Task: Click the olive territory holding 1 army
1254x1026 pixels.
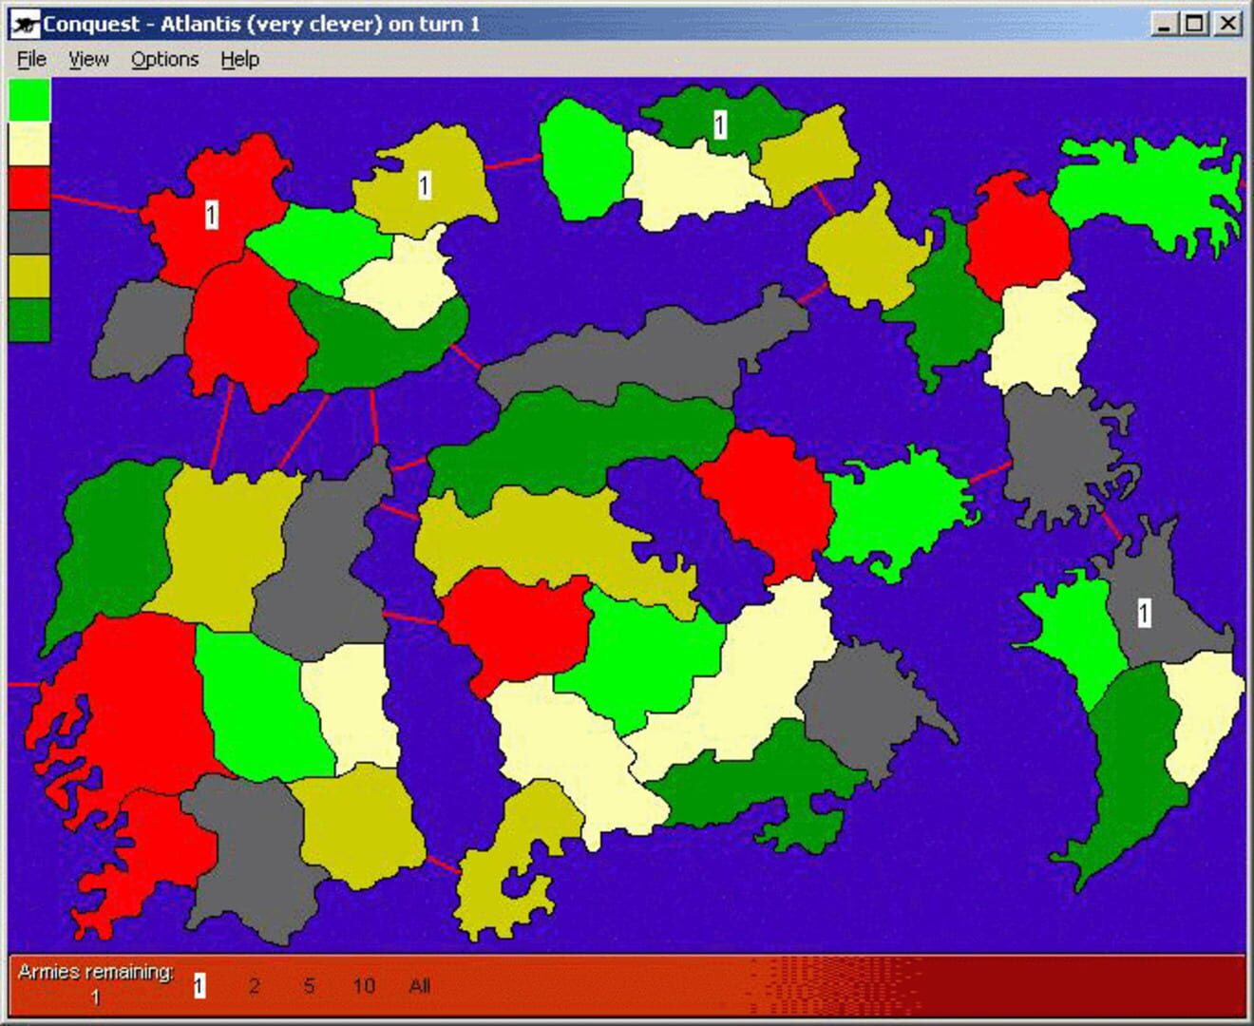Action: coord(424,185)
